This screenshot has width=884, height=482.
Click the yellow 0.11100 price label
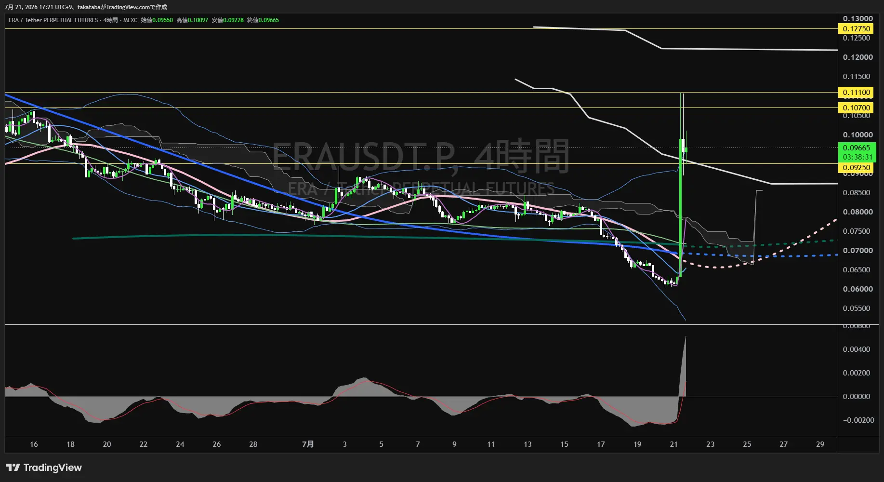click(x=857, y=93)
